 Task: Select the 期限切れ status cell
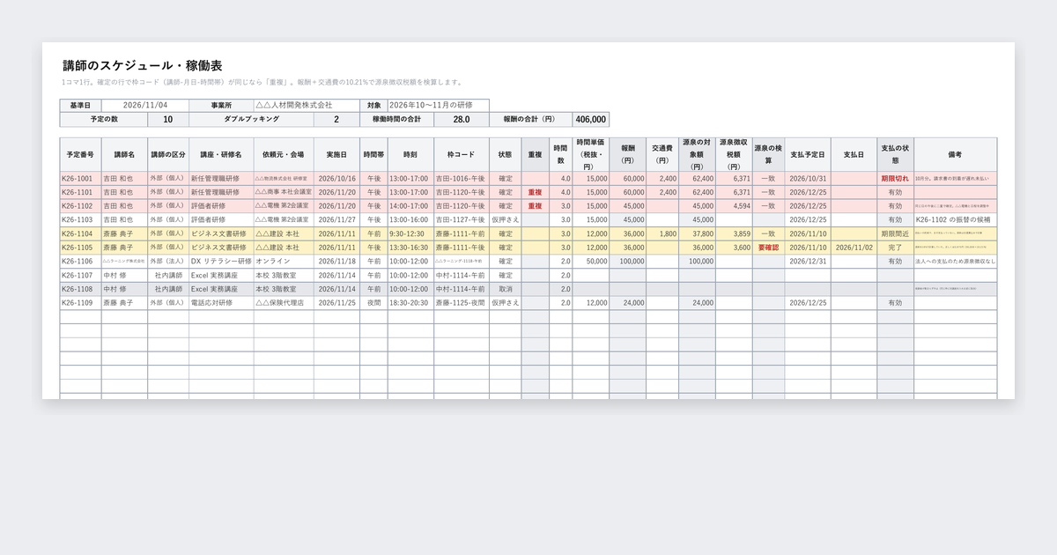click(895, 178)
